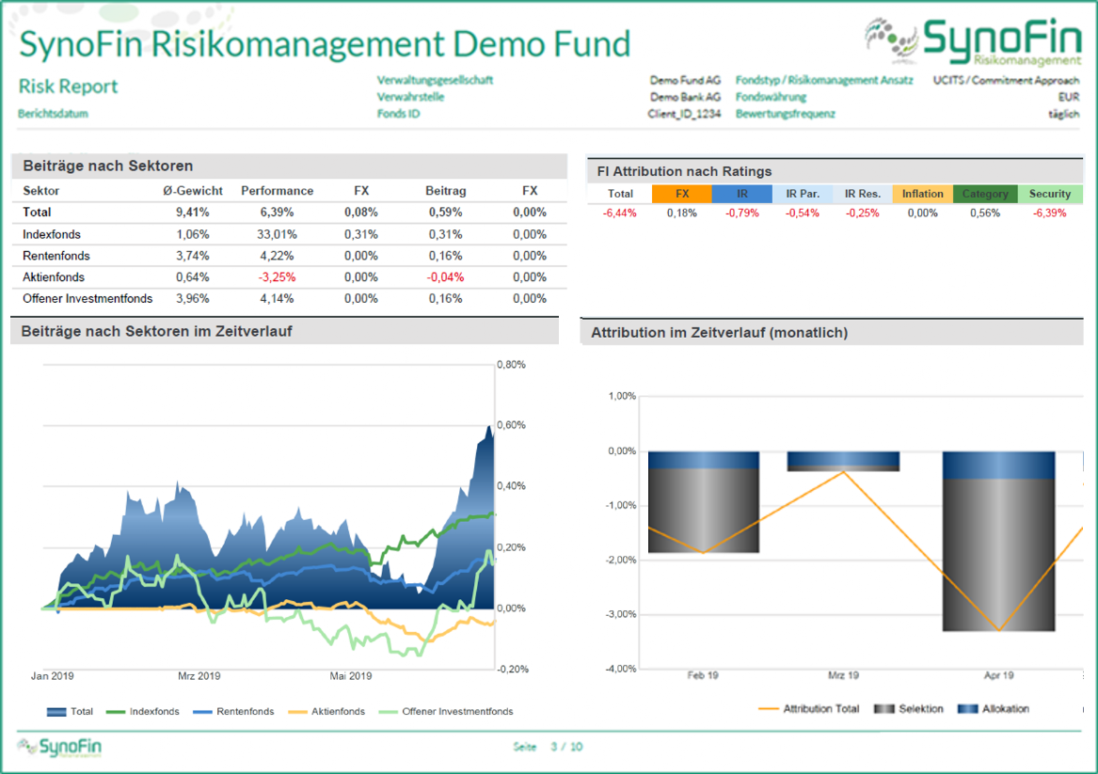Click the 'Beitrag' column header
This screenshot has width=1098, height=774.
(x=445, y=190)
